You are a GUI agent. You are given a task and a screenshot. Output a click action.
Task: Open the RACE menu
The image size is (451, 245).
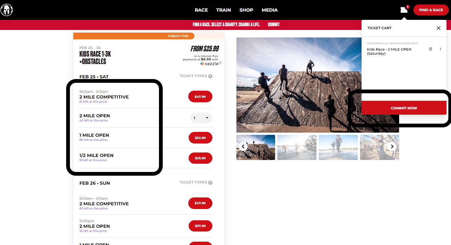click(x=201, y=10)
